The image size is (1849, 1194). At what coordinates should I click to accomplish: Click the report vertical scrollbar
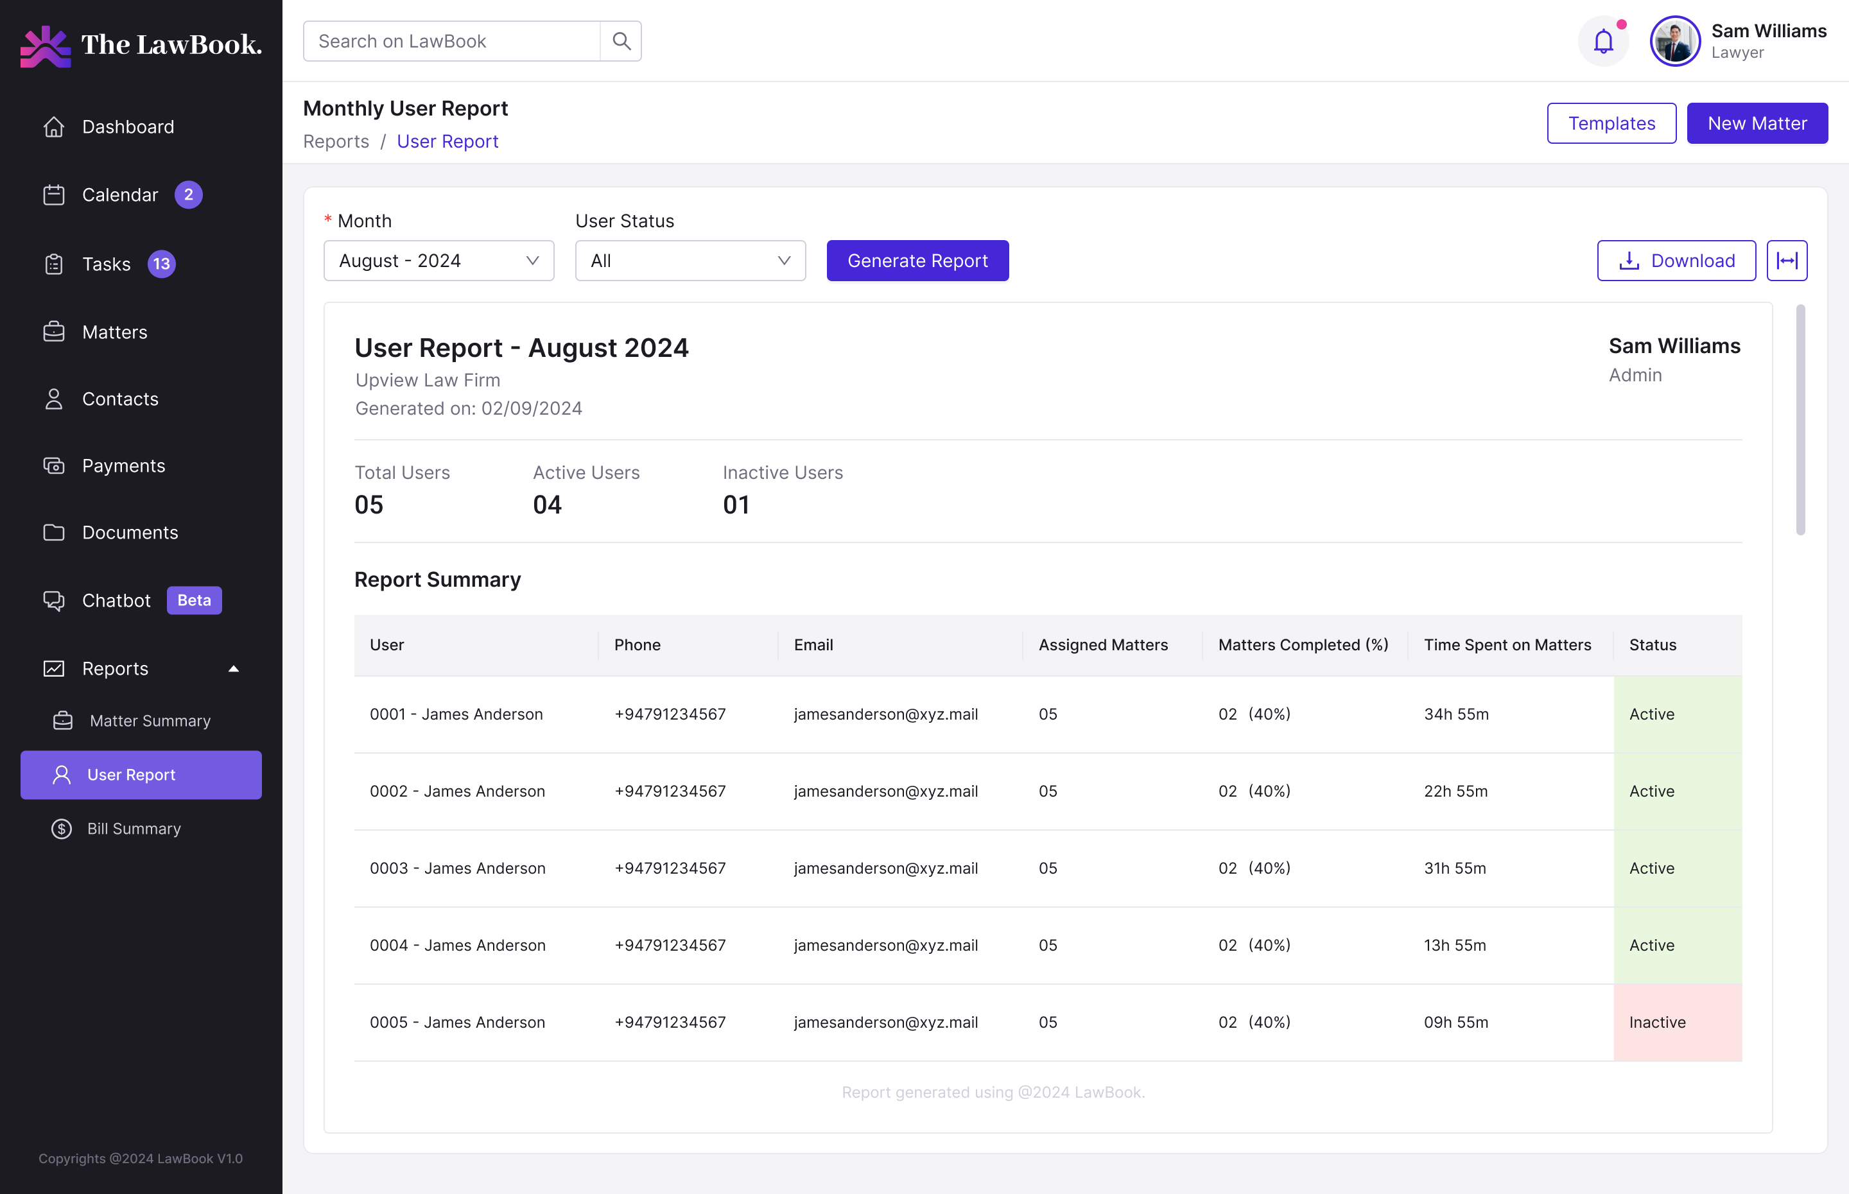pyautogui.click(x=1800, y=419)
